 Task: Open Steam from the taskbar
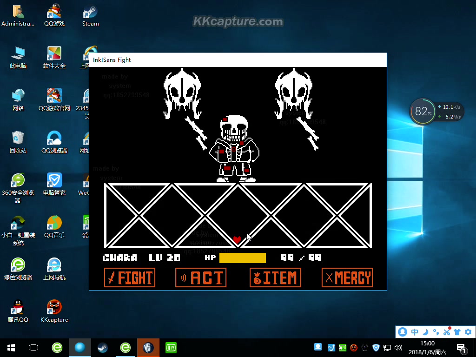click(102, 348)
